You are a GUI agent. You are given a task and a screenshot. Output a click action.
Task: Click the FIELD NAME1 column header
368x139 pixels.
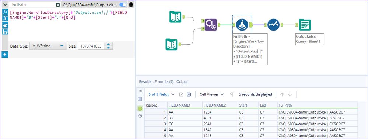tap(185, 105)
